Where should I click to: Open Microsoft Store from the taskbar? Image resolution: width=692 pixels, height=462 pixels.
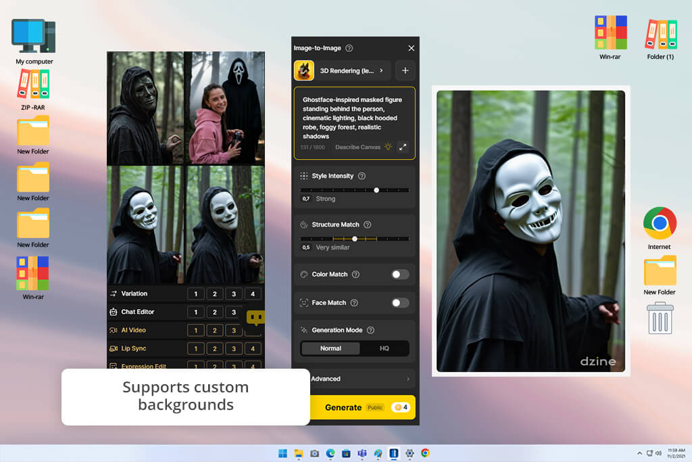347,453
